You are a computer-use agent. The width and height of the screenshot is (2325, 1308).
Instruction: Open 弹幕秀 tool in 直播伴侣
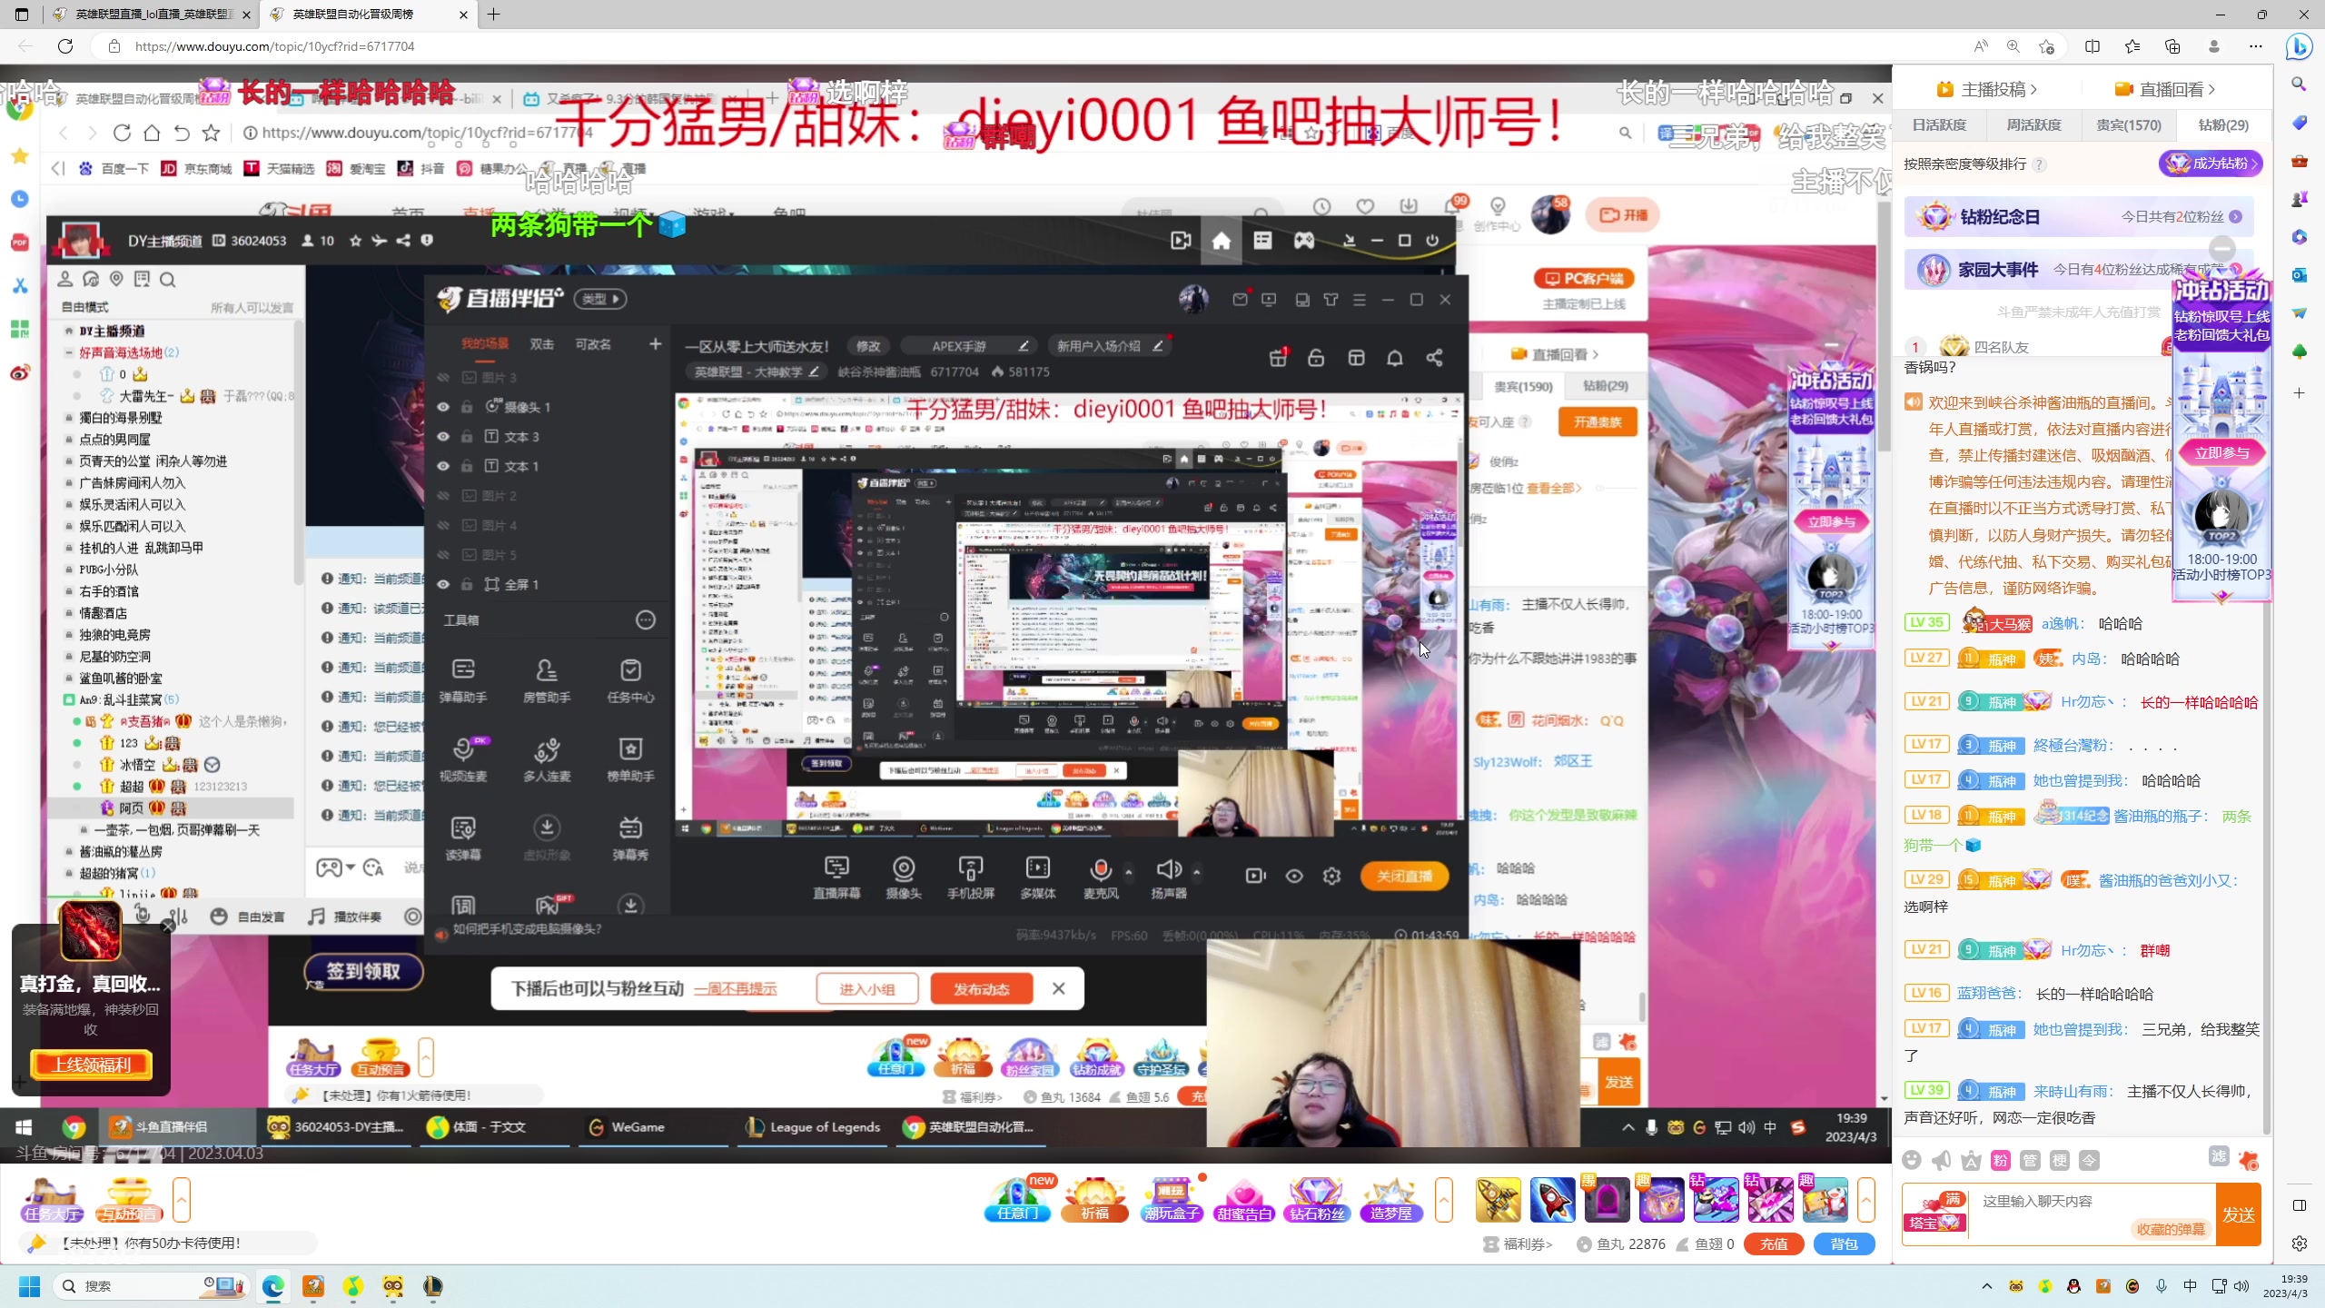point(630,837)
